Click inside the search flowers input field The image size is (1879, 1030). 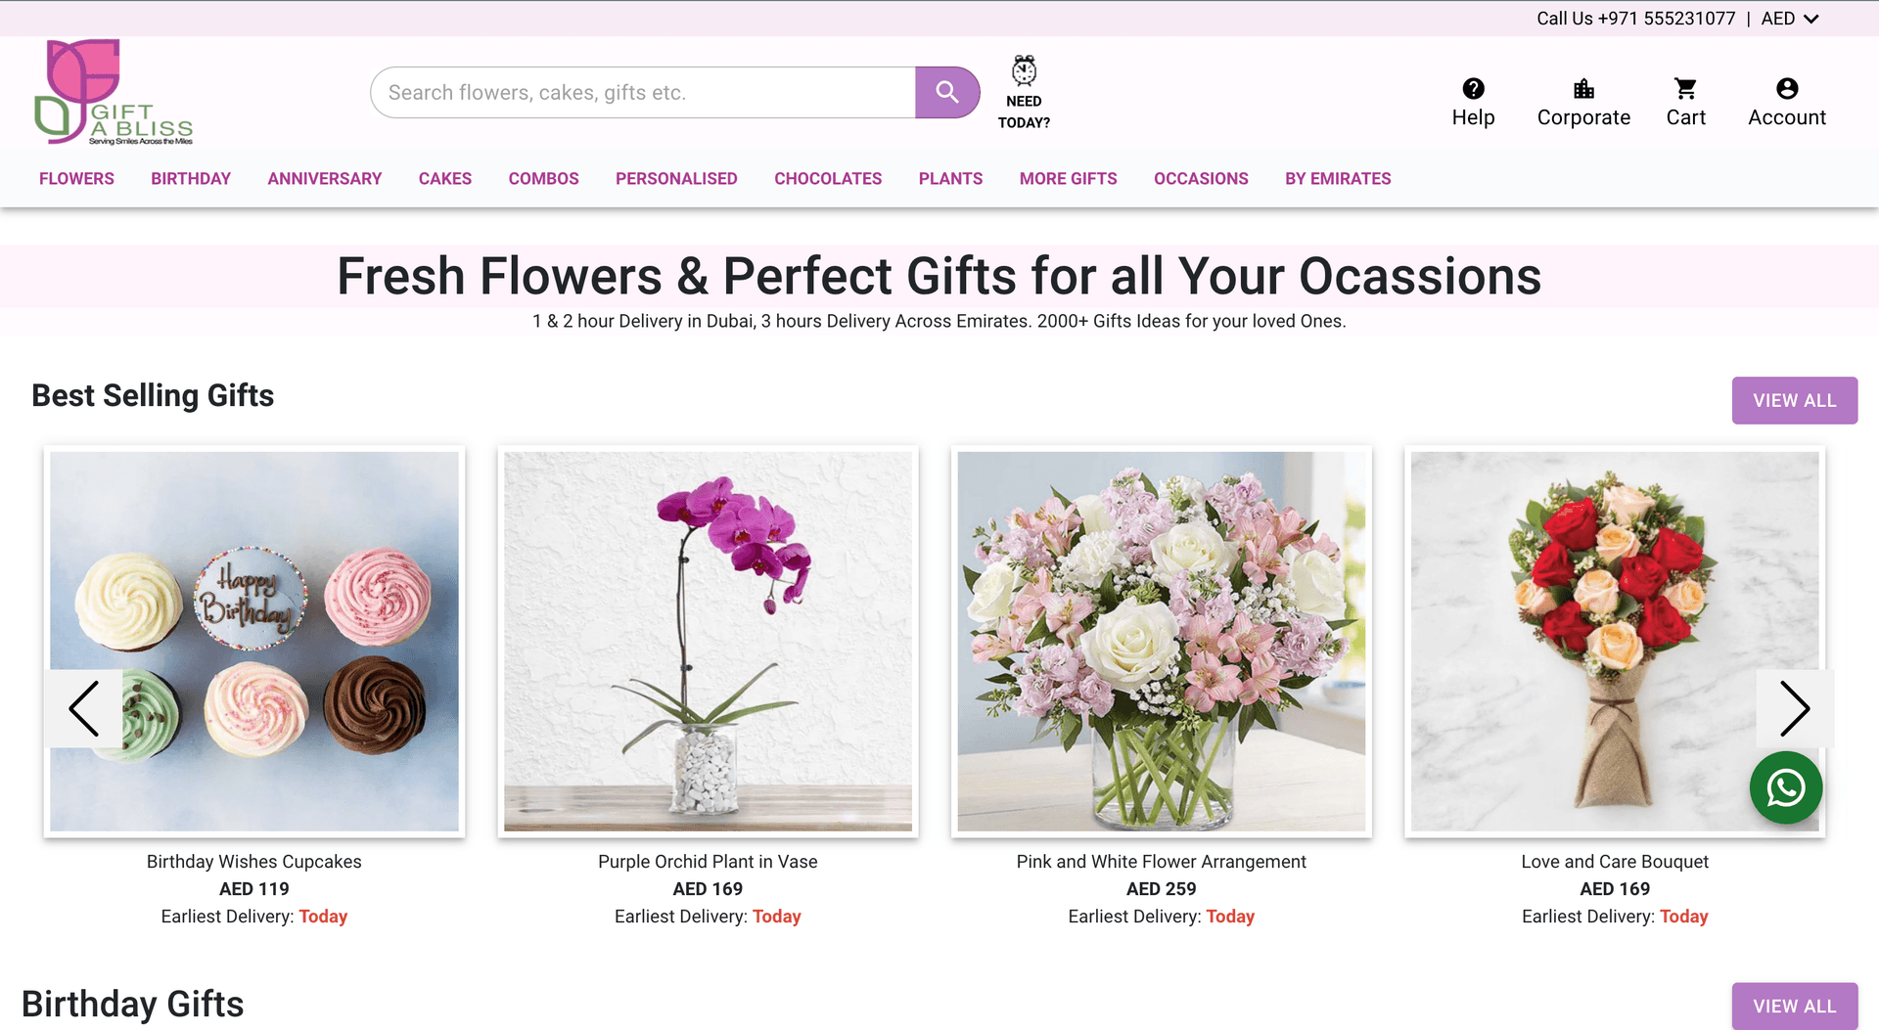(636, 91)
